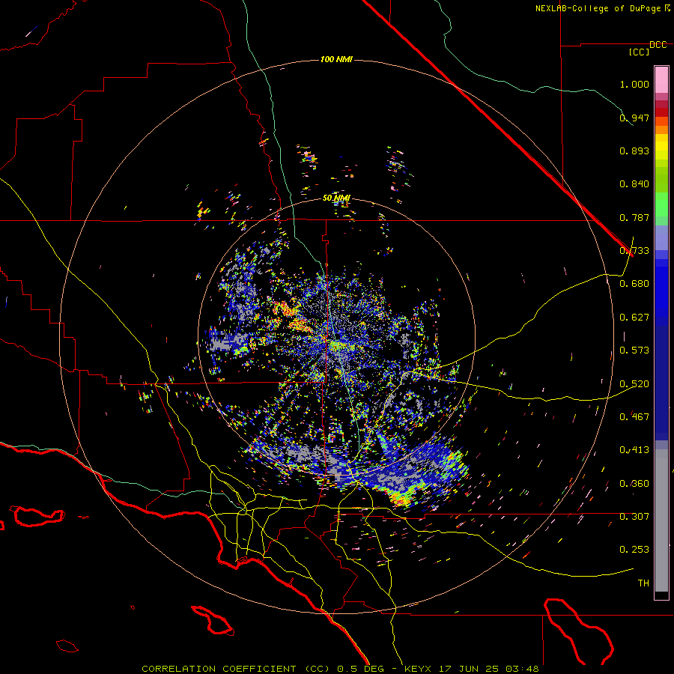Select the 0.360 scale value
674x674 pixels.
[634, 484]
